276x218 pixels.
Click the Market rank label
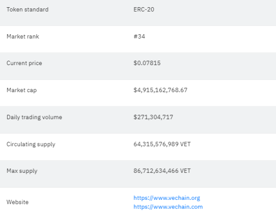[x=23, y=36]
